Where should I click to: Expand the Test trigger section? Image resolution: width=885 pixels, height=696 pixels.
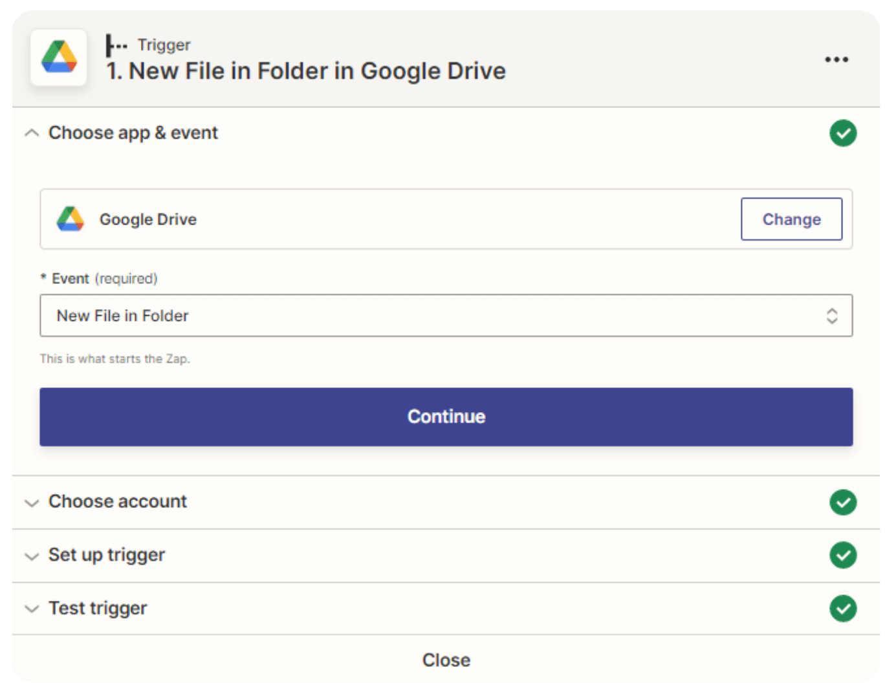tap(31, 609)
